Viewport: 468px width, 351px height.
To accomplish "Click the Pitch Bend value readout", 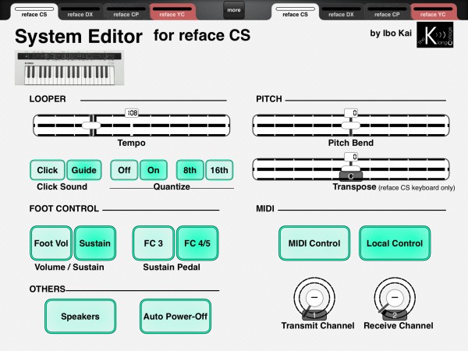I will 351,113.
